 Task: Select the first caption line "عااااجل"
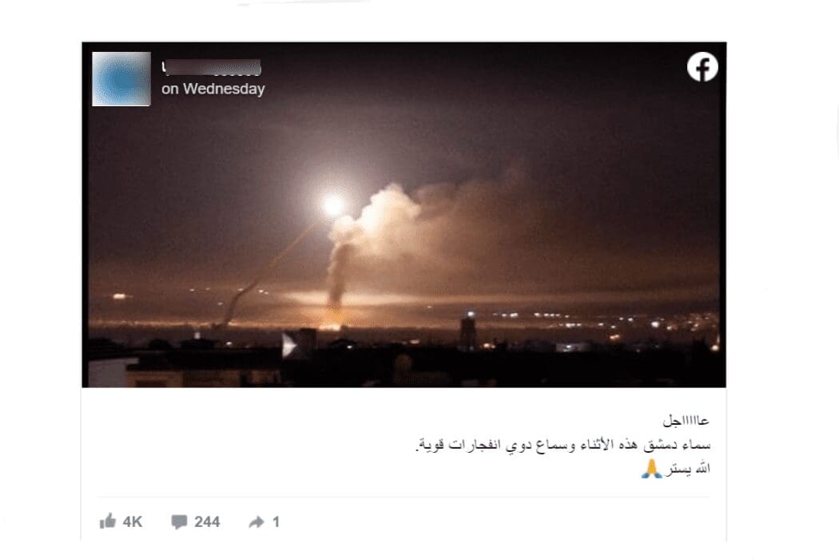click(x=686, y=421)
